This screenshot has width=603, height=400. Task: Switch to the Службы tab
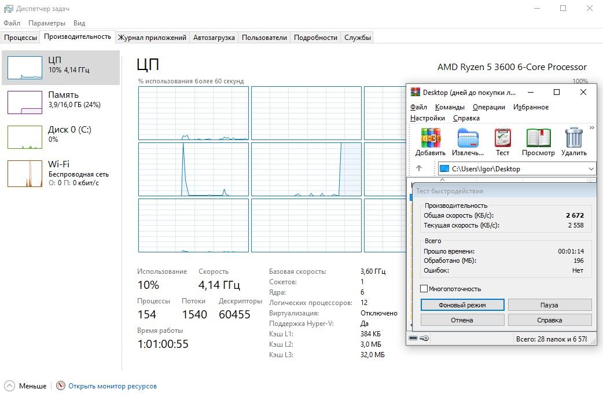pyautogui.click(x=357, y=37)
